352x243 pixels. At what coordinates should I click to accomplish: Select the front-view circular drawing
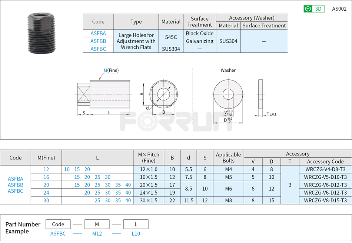pos(163,93)
